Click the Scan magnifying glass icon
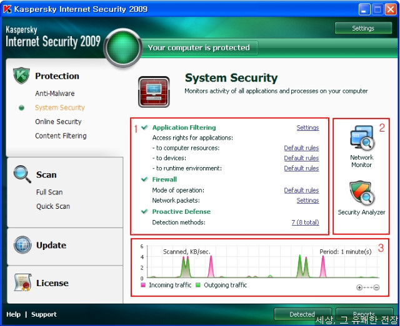Viewport: 400px width, 326px height. click(x=22, y=175)
